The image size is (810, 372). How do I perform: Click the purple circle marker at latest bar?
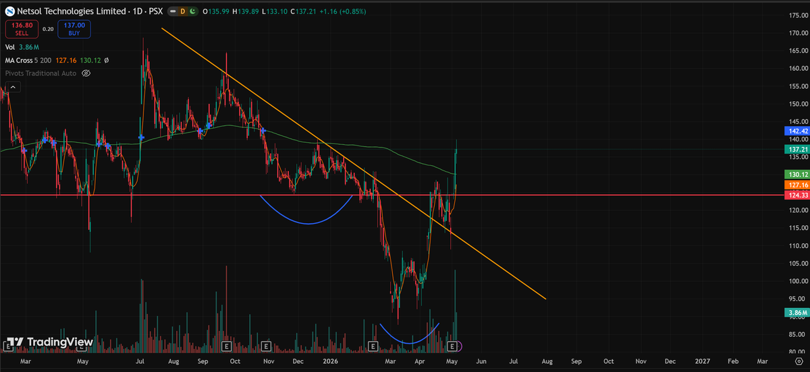coord(460,346)
